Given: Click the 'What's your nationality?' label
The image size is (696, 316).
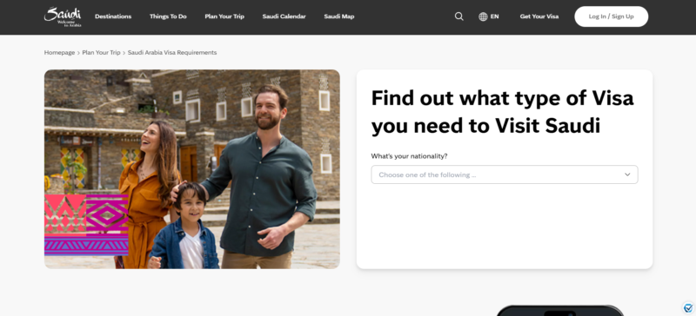Looking at the screenshot, I should point(409,156).
